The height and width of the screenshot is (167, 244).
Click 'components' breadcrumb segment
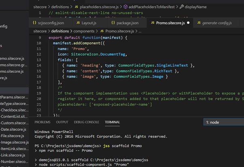click(x=84, y=31)
